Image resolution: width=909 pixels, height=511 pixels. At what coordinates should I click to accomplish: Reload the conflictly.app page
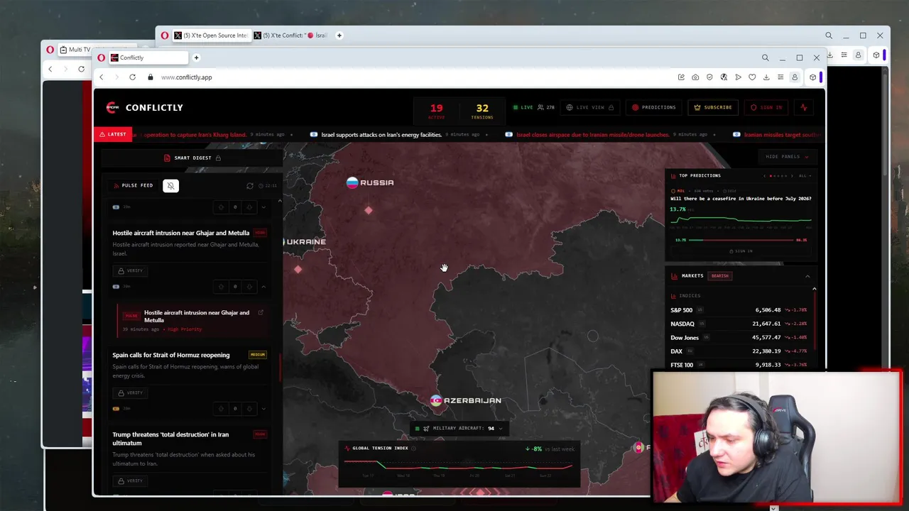click(132, 77)
